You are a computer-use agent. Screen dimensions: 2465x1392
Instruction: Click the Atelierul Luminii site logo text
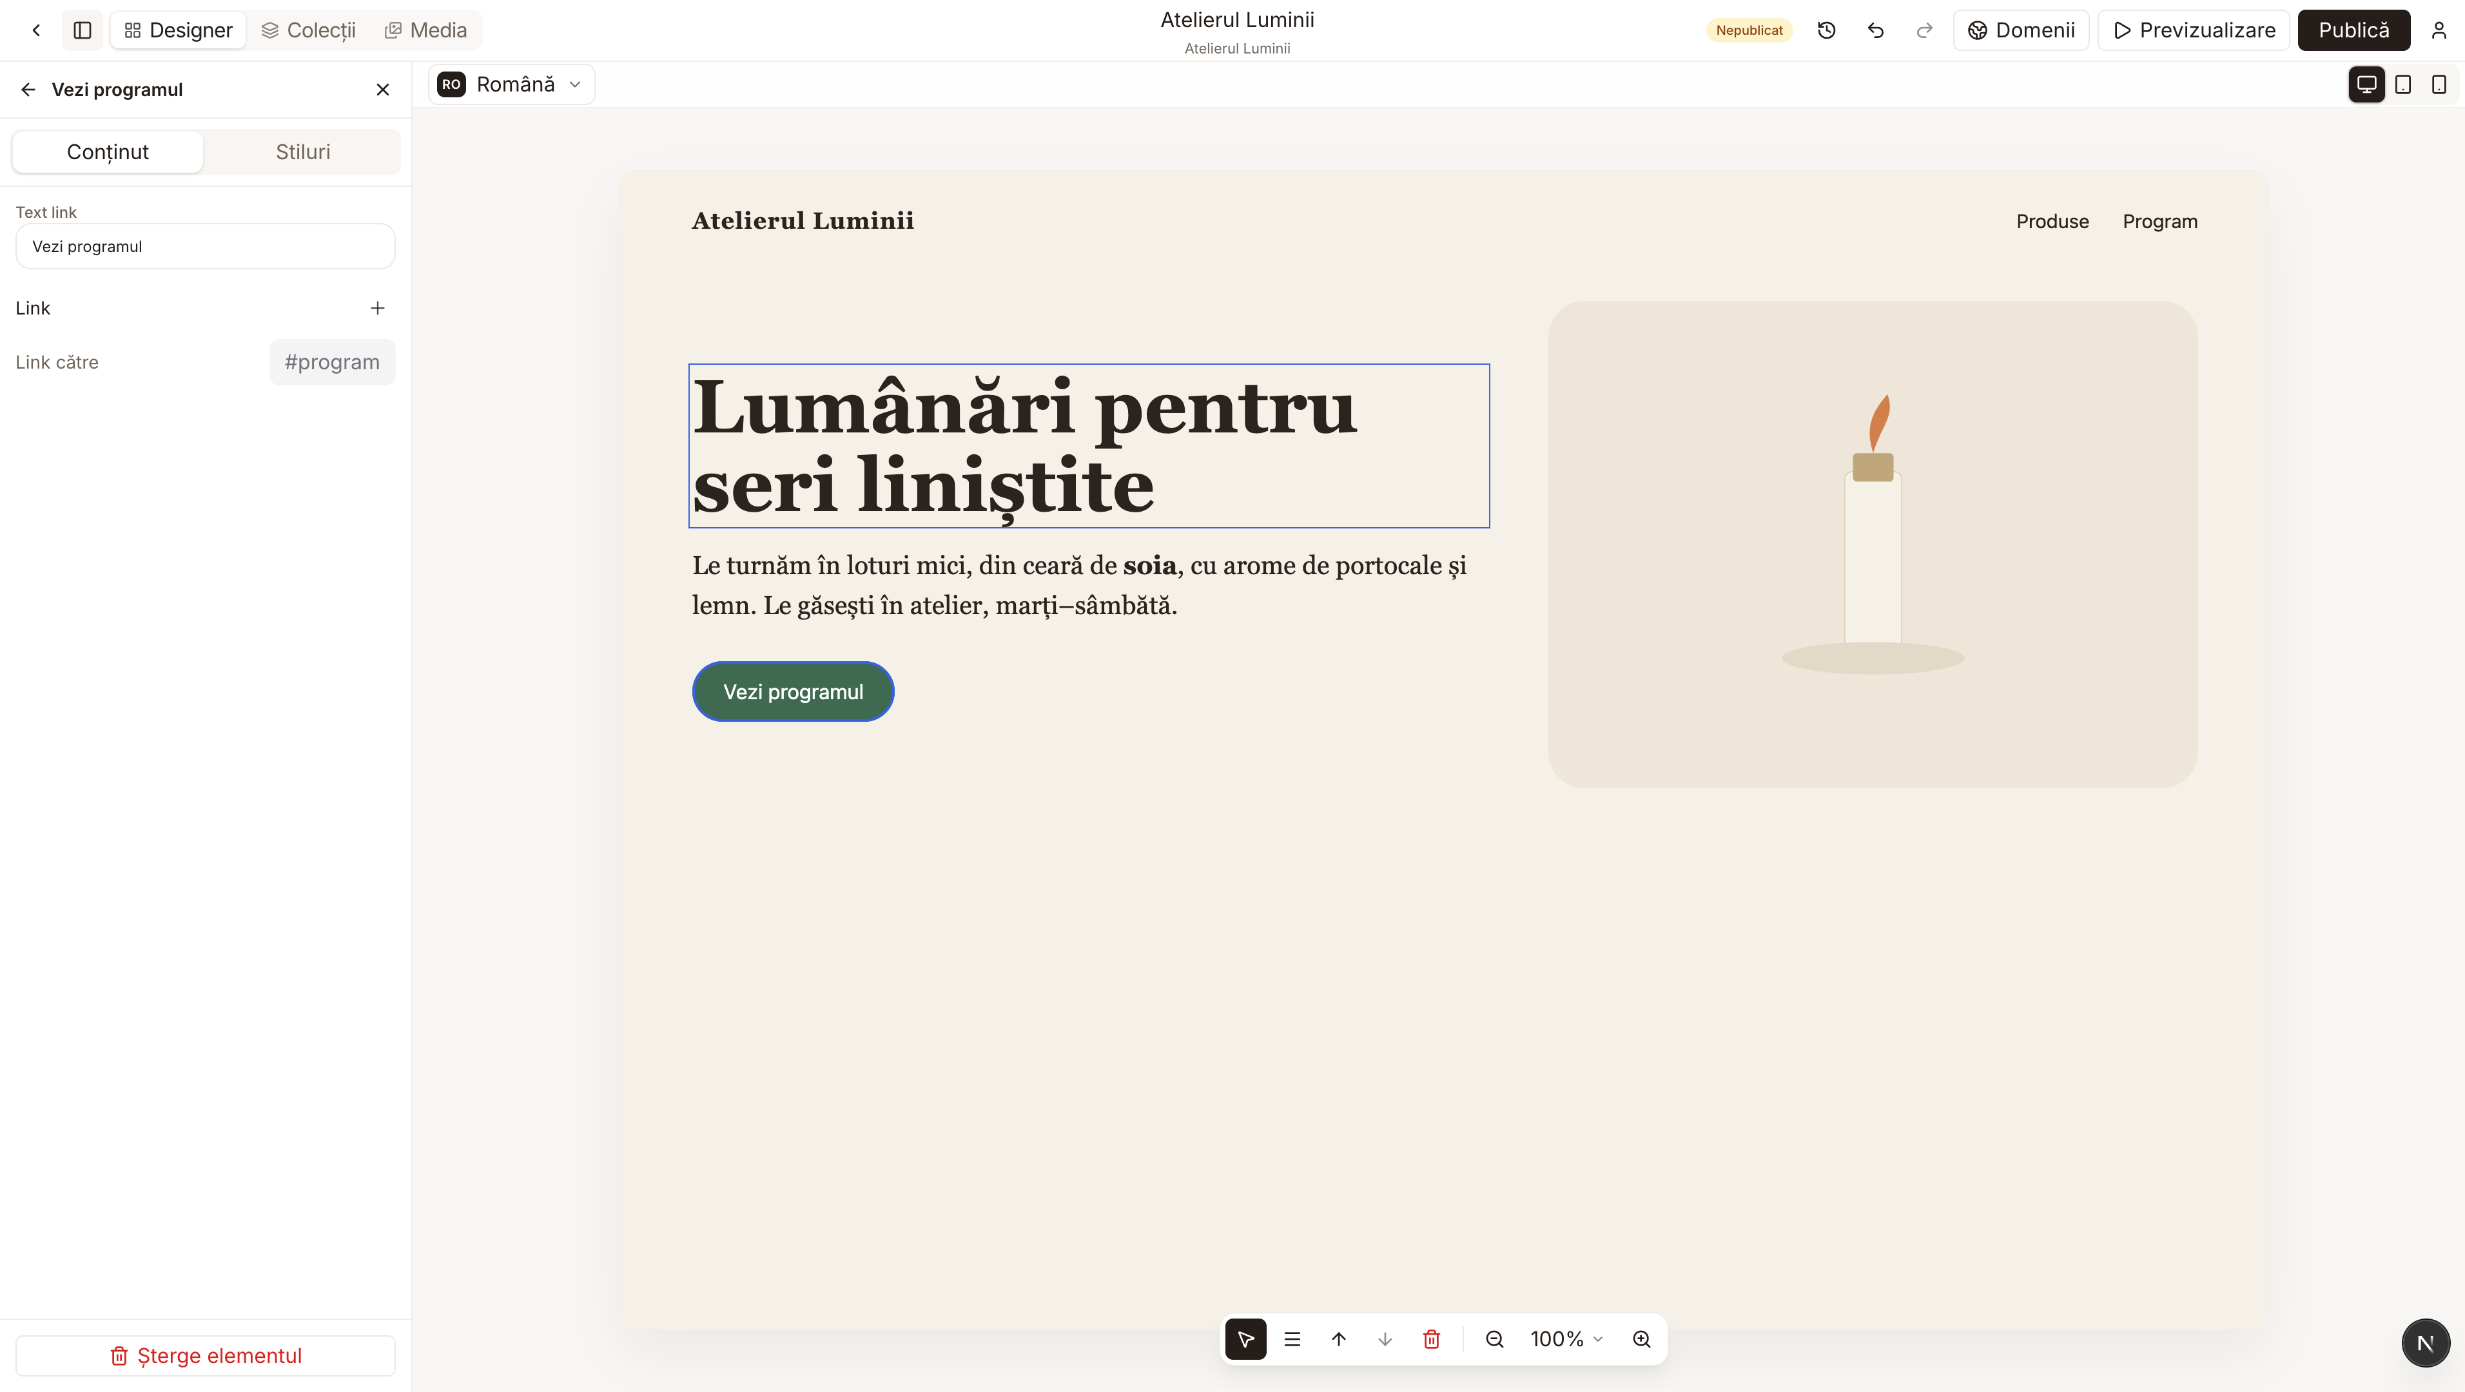click(802, 221)
